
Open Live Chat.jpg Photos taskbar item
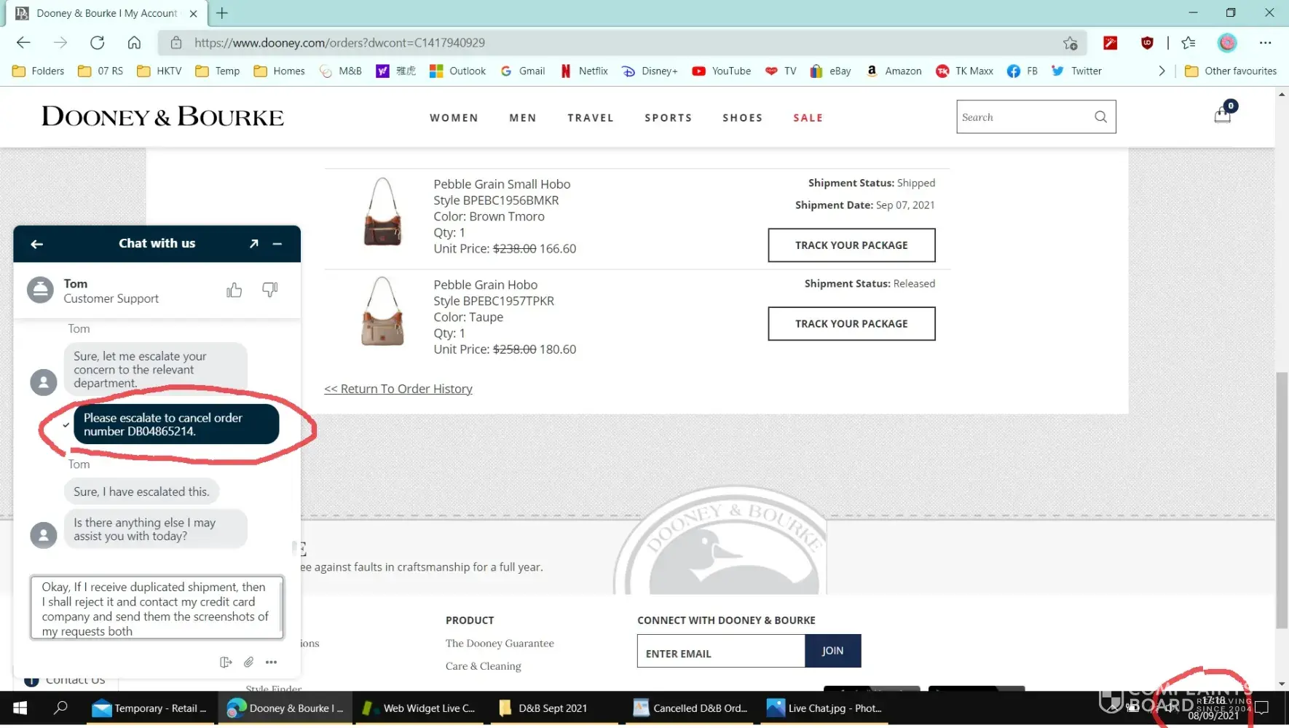(824, 708)
